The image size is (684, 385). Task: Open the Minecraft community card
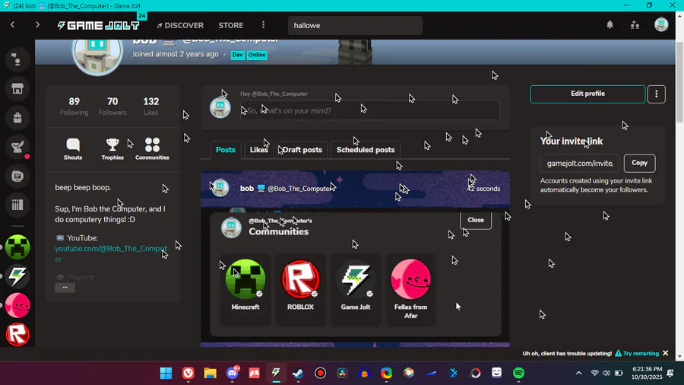point(245,290)
